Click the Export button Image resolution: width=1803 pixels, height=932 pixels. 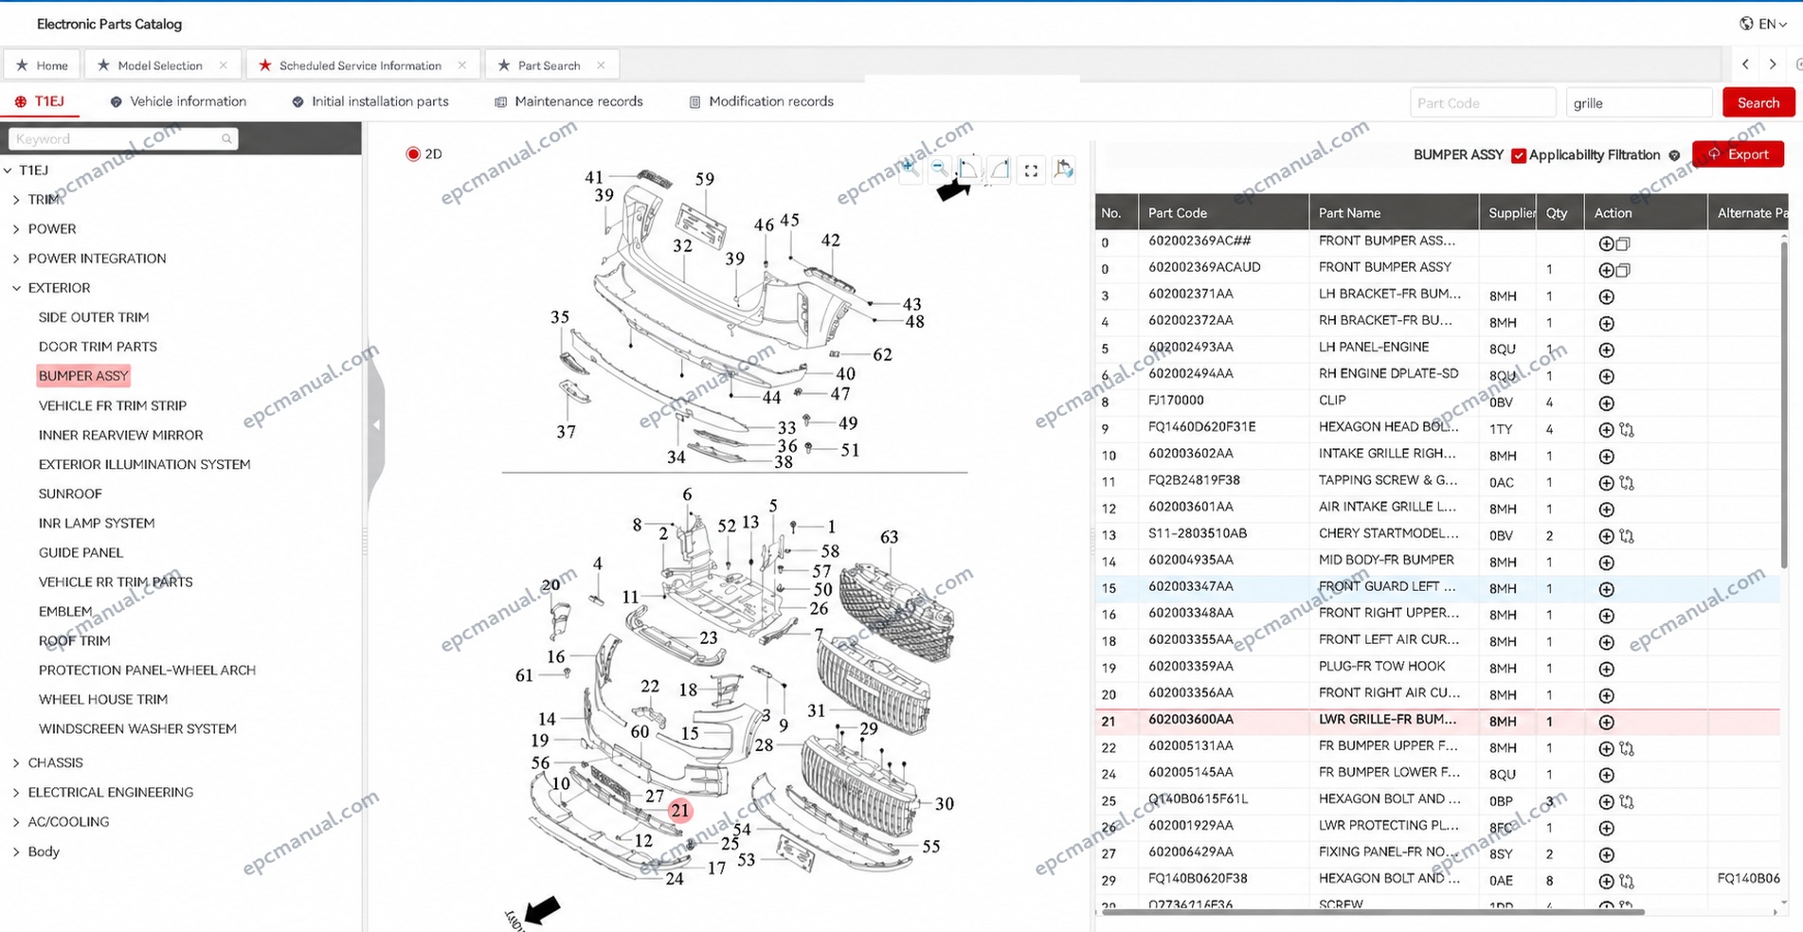click(1738, 154)
